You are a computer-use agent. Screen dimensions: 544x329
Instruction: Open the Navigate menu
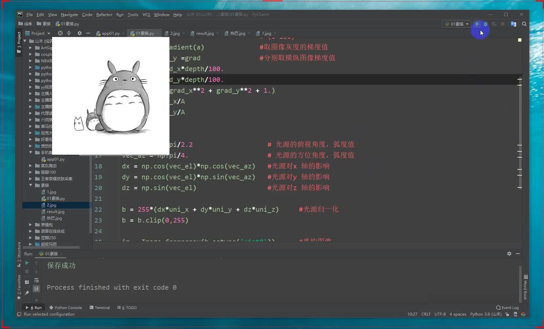[69, 14]
